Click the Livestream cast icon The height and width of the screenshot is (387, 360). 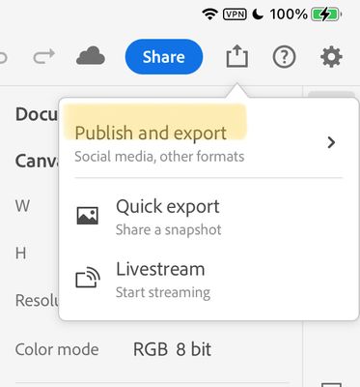[x=88, y=278]
